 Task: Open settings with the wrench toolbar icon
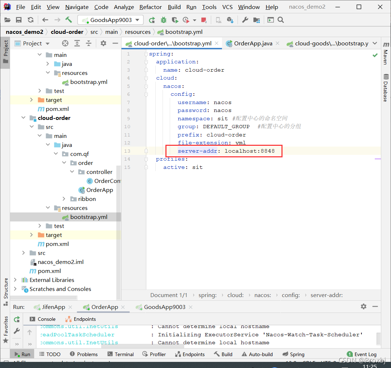coord(245,20)
